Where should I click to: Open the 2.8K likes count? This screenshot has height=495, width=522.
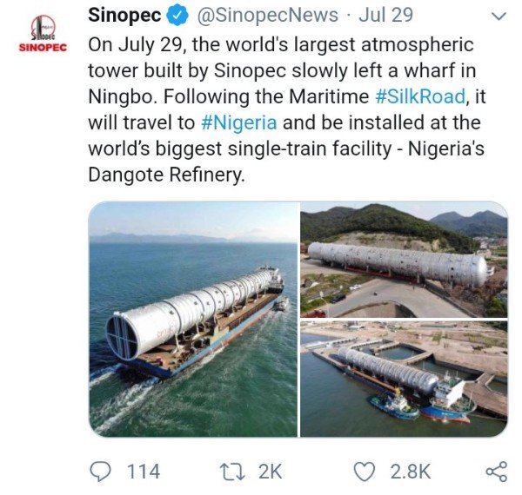point(411,472)
